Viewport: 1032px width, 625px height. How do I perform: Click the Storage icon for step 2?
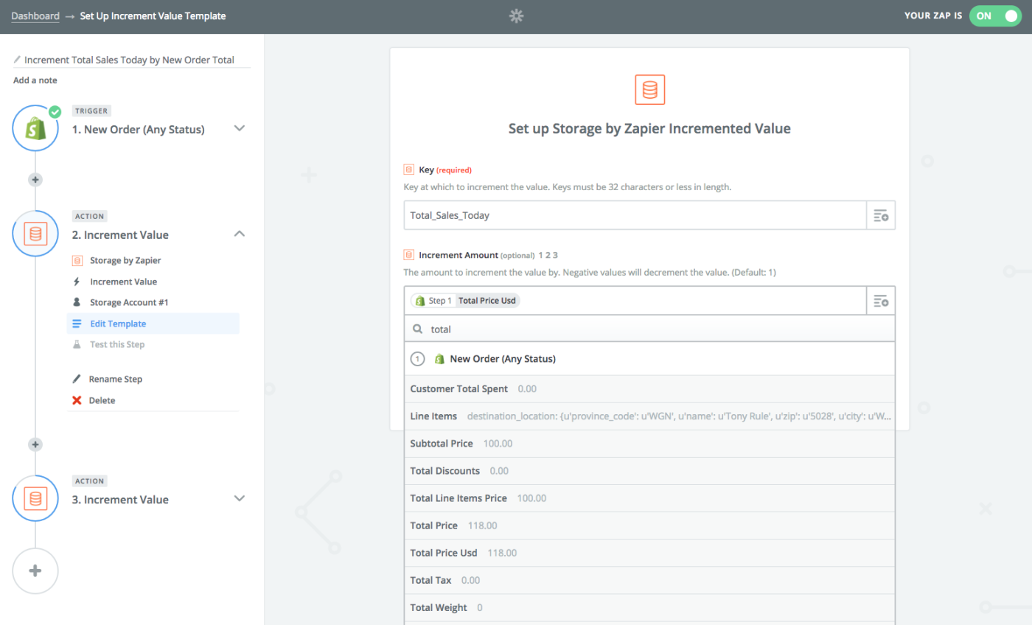point(35,234)
